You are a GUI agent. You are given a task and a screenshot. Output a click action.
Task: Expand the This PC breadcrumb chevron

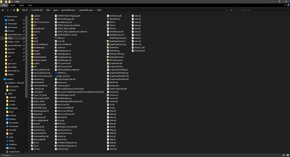pos(30,10)
